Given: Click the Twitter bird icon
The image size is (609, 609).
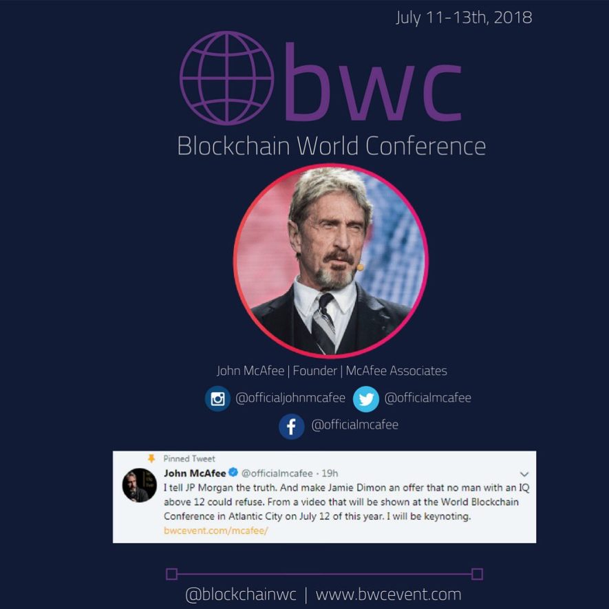Looking at the screenshot, I should pyautogui.click(x=366, y=399).
